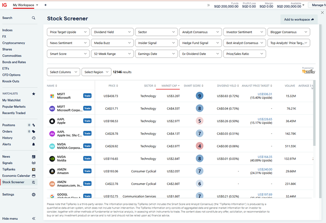The image size is (326, 223).
Task: Click the Stock Screener sliders icon
Action: 33,182
